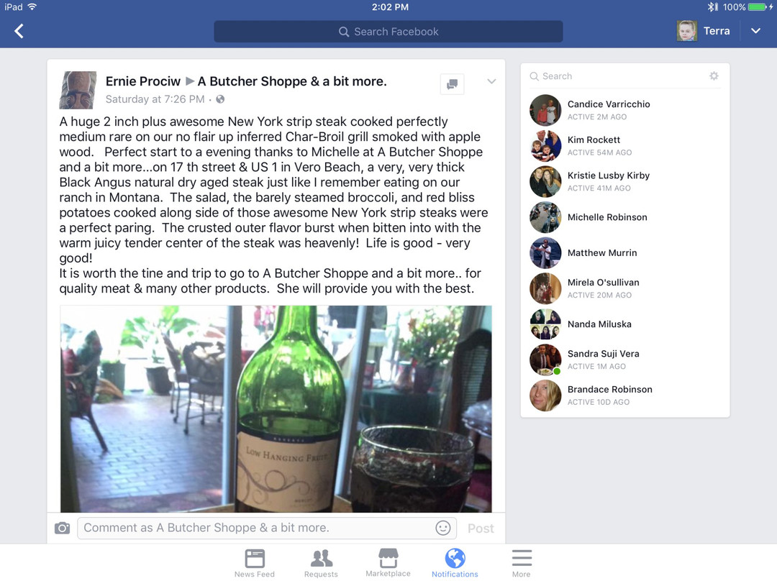Screen dimensions: 777x581
Task: Click the Search Facebook field
Action: tap(388, 32)
